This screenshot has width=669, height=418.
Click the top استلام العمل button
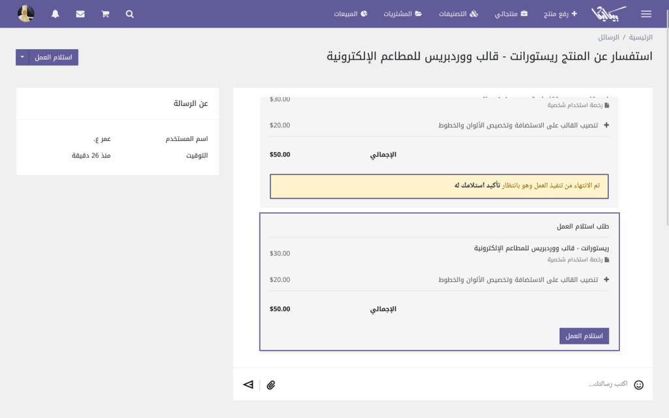(x=54, y=57)
